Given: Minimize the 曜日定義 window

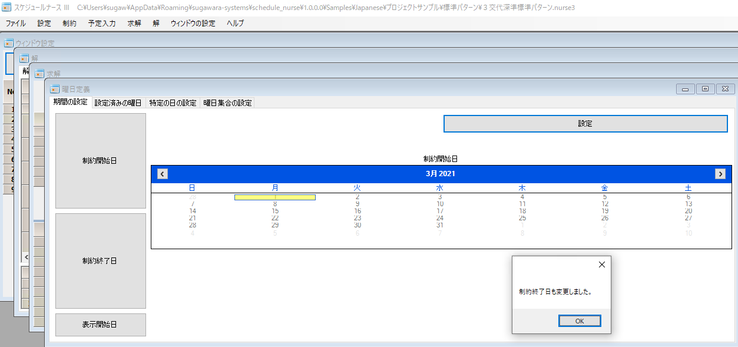Looking at the screenshot, I should point(685,89).
